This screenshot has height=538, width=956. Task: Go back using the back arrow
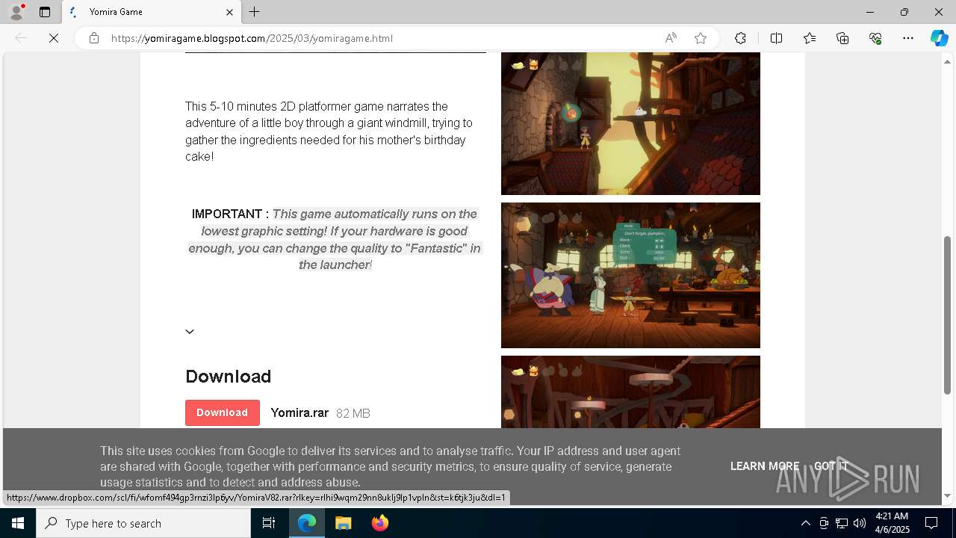tap(21, 38)
